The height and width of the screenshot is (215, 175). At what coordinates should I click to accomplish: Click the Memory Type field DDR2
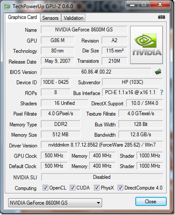(x=61, y=124)
